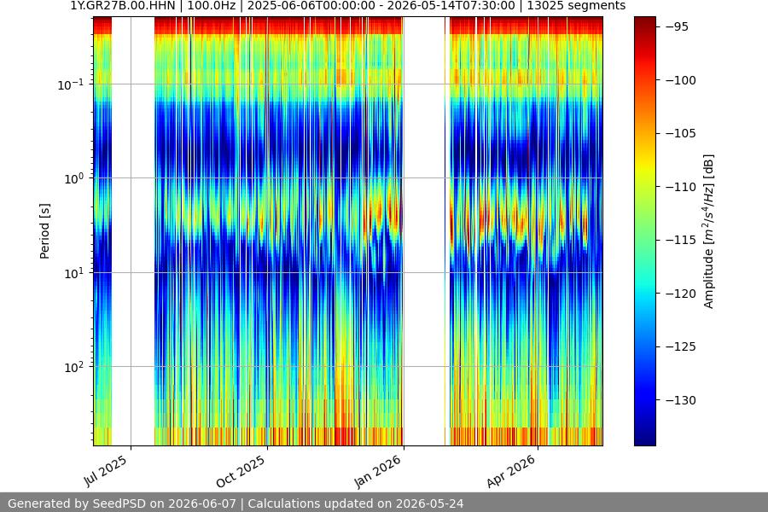Click the 'Period [s]' y-axis label
768x512 pixels.
click(x=44, y=231)
